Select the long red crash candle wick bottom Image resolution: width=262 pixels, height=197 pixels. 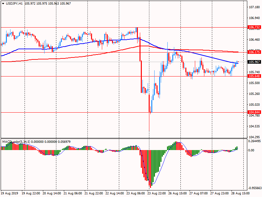click(x=149, y=130)
